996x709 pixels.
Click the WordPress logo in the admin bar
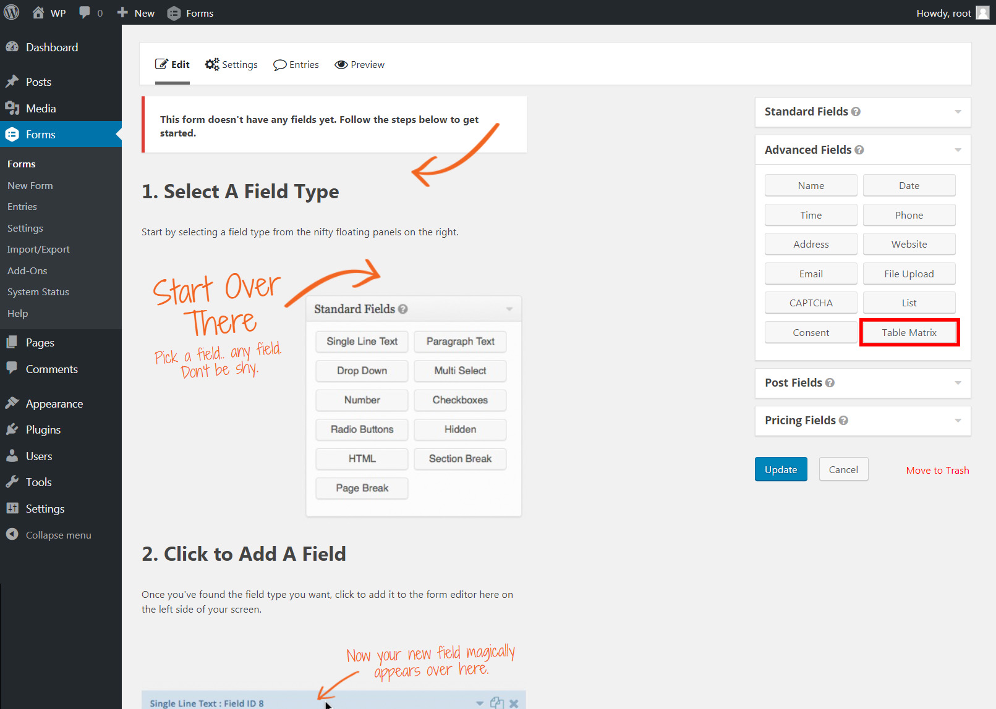point(12,12)
